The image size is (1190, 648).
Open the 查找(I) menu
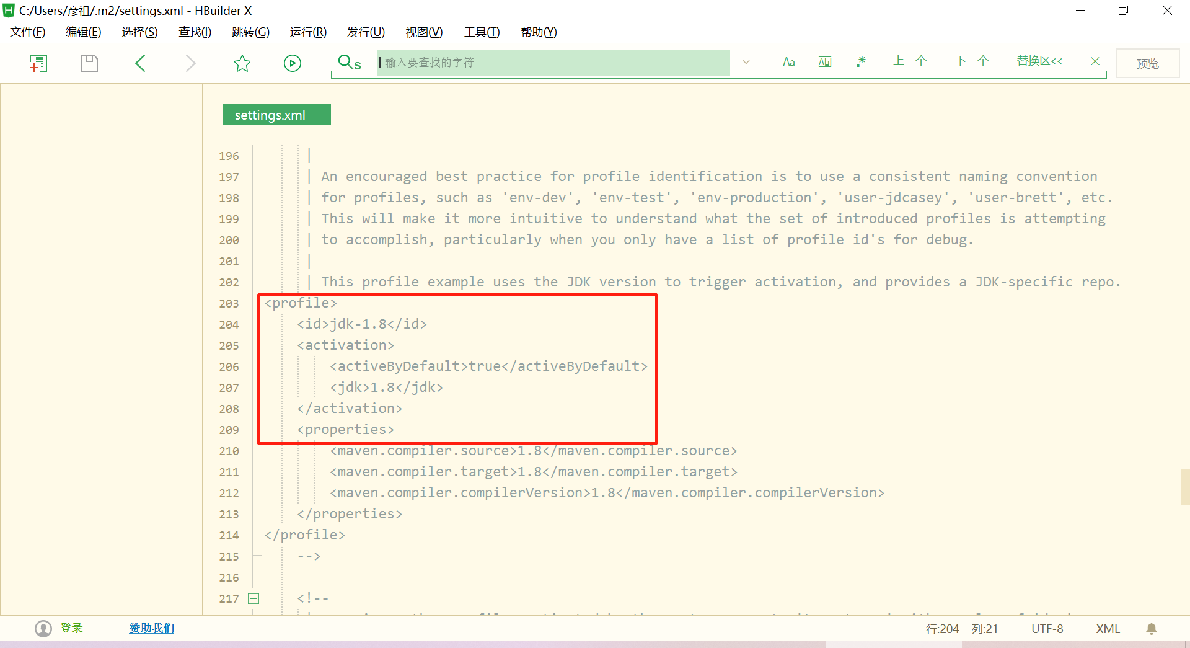(195, 32)
